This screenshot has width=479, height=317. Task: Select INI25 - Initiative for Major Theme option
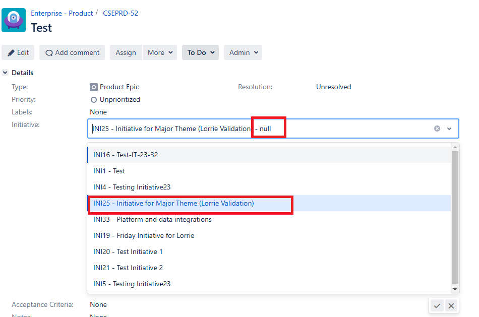pos(269,204)
